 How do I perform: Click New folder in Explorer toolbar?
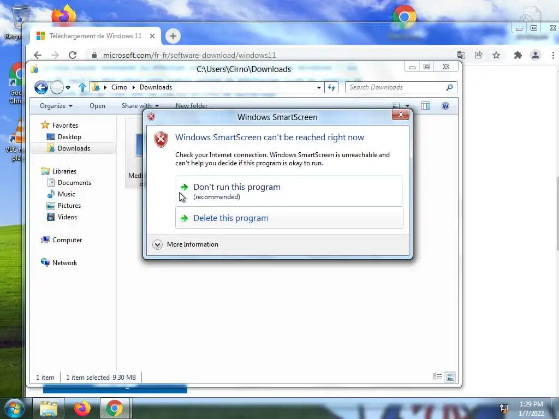coord(192,106)
